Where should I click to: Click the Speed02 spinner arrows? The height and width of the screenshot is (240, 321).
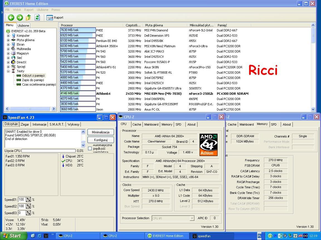pyautogui.click(x=28, y=206)
